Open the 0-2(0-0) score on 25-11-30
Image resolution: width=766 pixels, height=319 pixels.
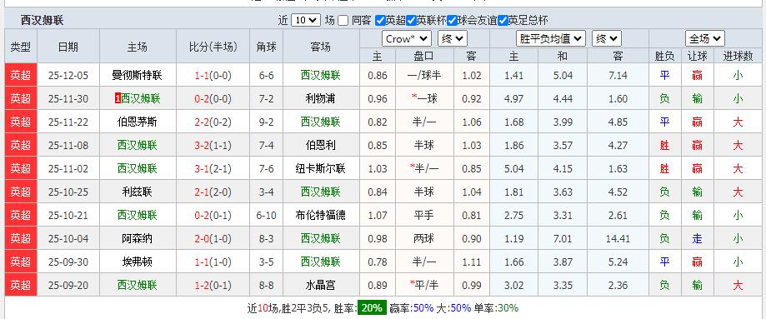pos(213,98)
